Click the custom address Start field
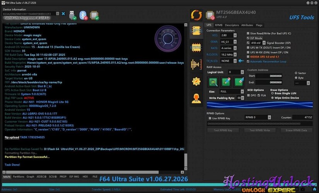 point(269,76)
